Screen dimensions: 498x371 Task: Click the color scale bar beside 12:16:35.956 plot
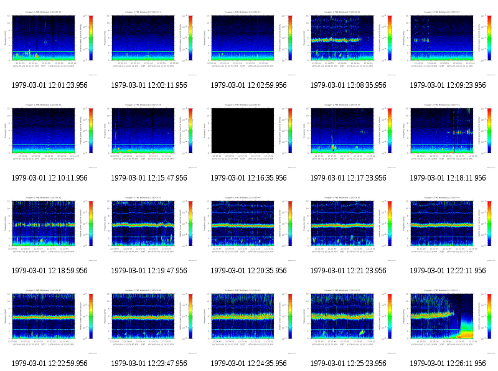click(x=290, y=131)
